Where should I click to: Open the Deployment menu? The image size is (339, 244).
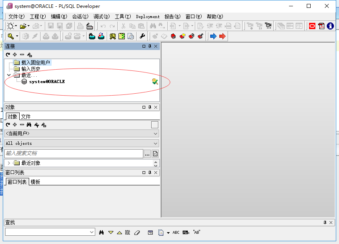pos(148,17)
